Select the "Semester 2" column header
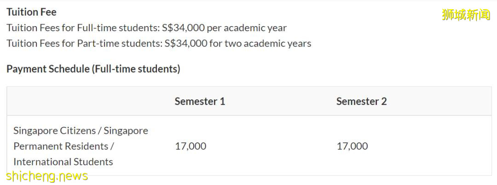 [361, 101]
